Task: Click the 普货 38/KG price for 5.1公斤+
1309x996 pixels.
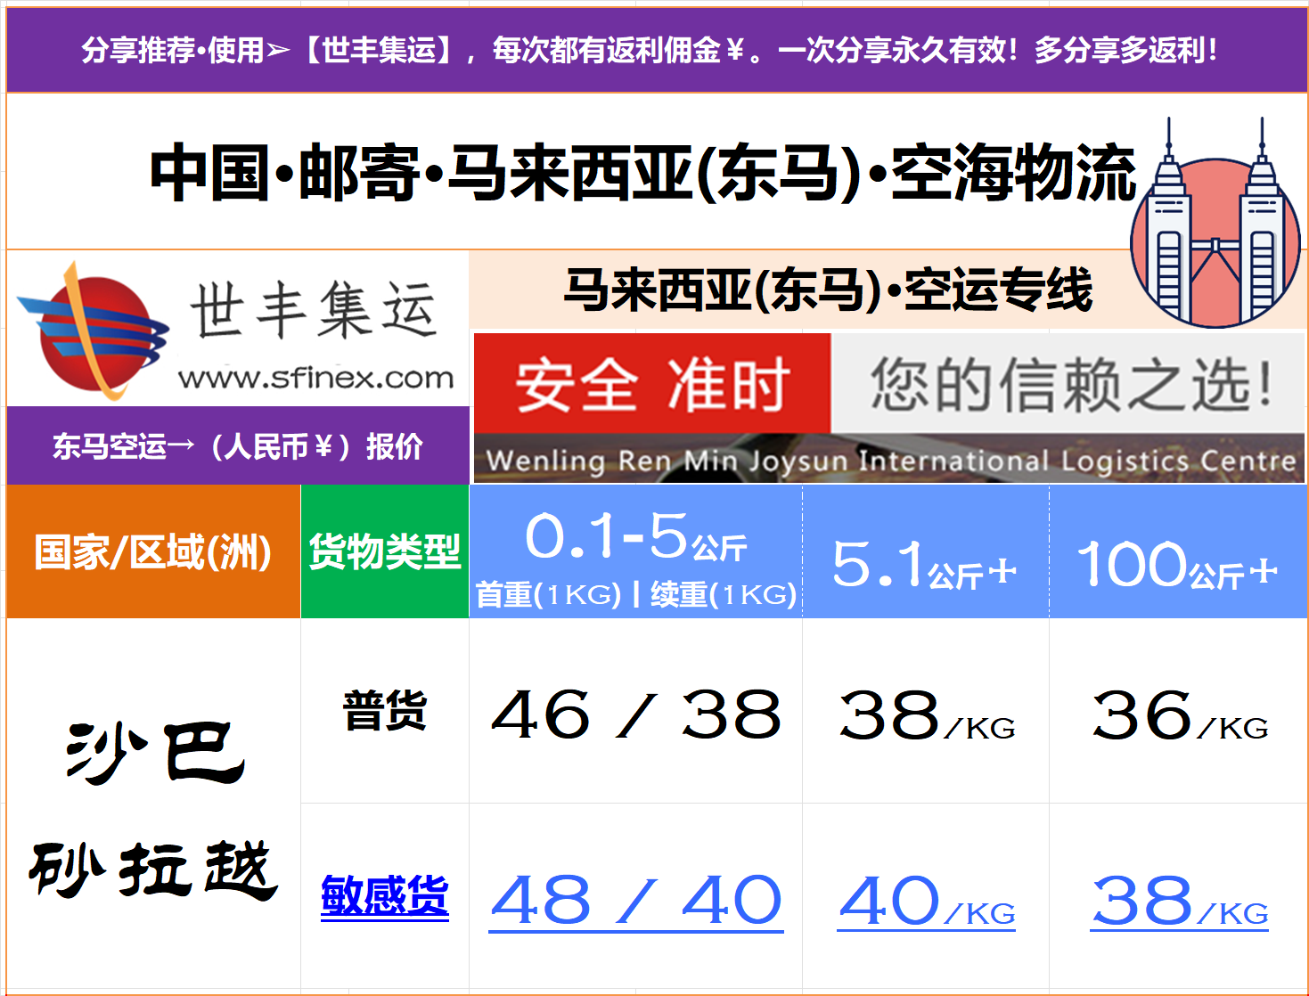Action: click(927, 714)
